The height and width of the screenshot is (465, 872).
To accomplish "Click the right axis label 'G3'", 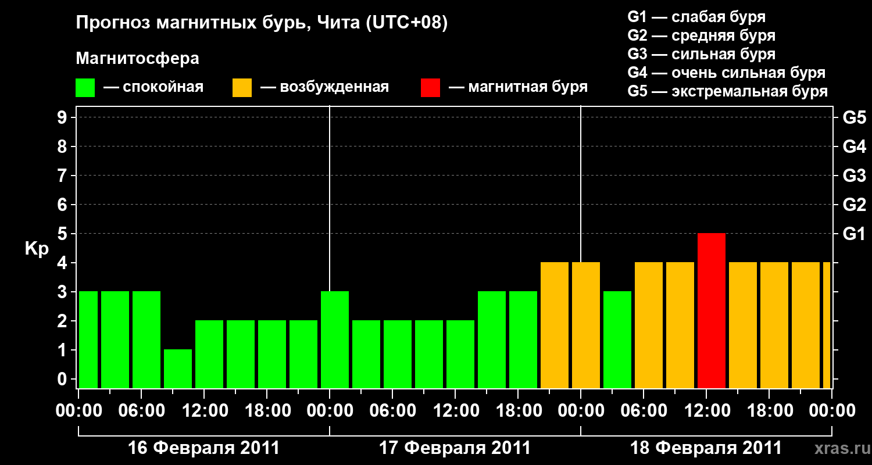I will pos(855,176).
